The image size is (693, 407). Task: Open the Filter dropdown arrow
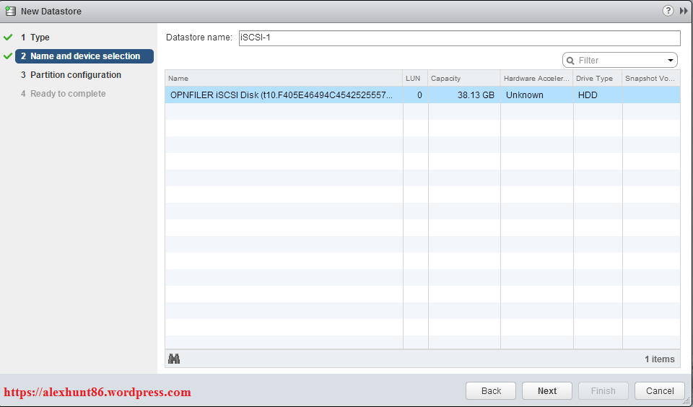[671, 61]
